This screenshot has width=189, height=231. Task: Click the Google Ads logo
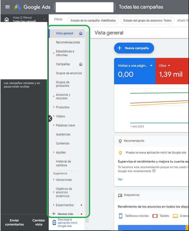tap(17, 7)
